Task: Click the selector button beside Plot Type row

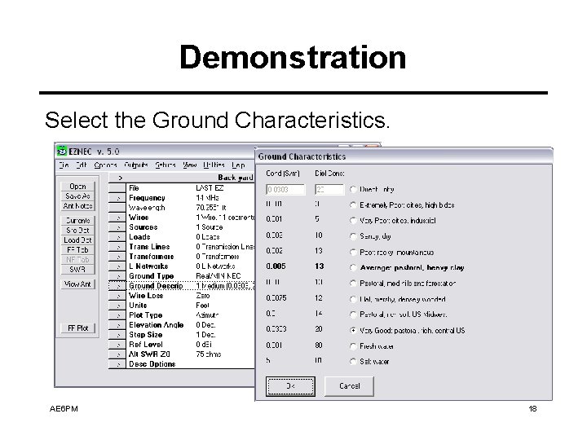Action: tap(117, 315)
